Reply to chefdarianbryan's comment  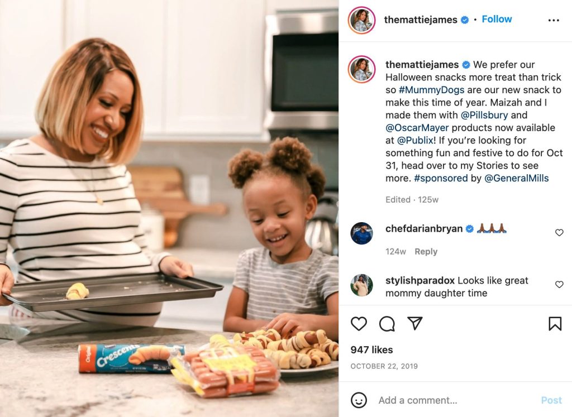[426, 252]
